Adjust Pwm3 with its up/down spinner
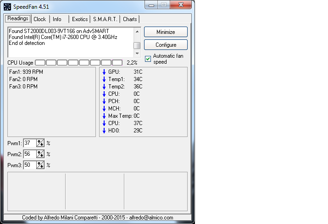 pos(40,165)
